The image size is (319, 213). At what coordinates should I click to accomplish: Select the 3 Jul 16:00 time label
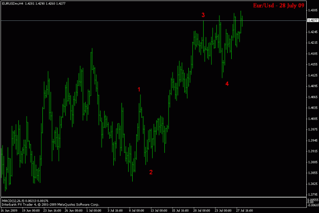[115, 210]
